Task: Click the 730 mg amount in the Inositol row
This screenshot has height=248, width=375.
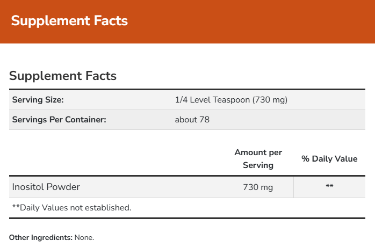Action: point(258,187)
